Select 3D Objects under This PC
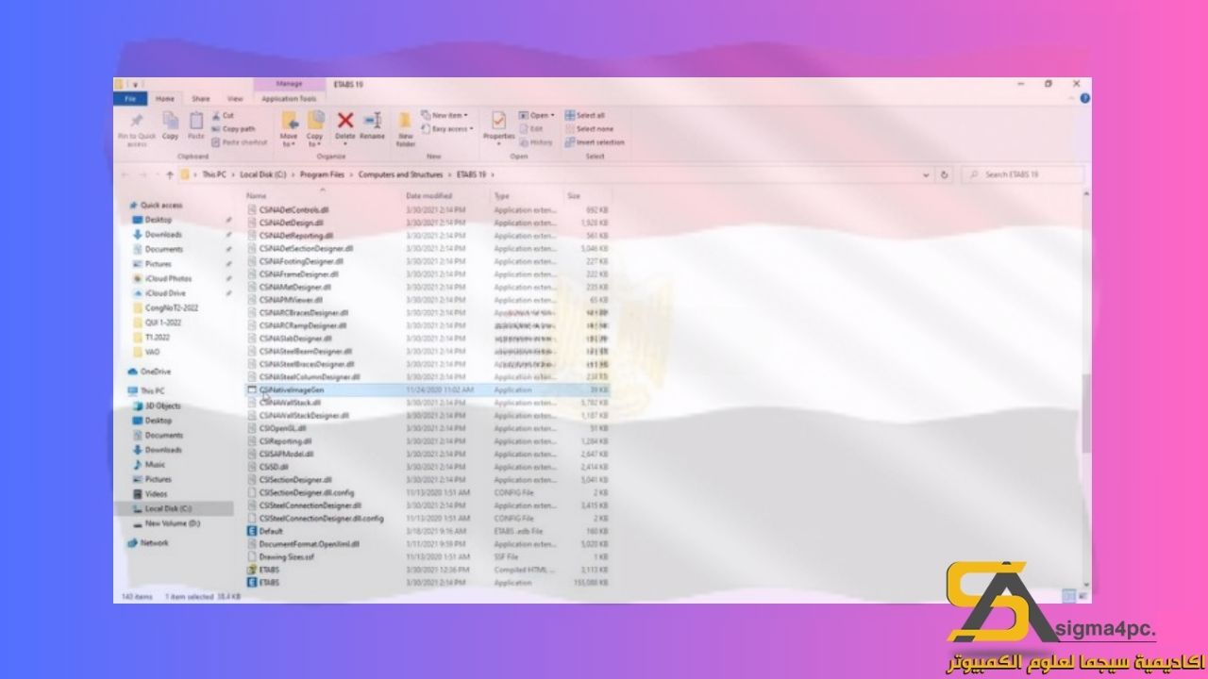Screen dimensions: 1208x679 pyautogui.click(x=162, y=406)
